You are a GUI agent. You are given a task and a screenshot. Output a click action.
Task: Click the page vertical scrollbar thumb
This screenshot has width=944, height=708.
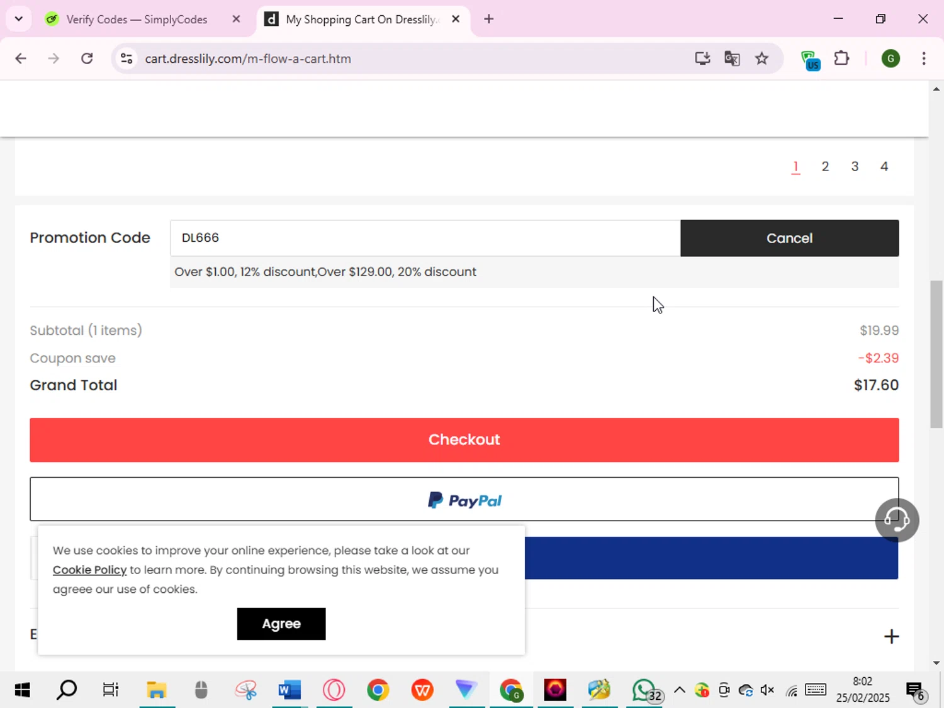936,354
